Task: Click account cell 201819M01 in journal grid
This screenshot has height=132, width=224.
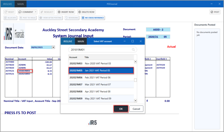Action: 25,71
